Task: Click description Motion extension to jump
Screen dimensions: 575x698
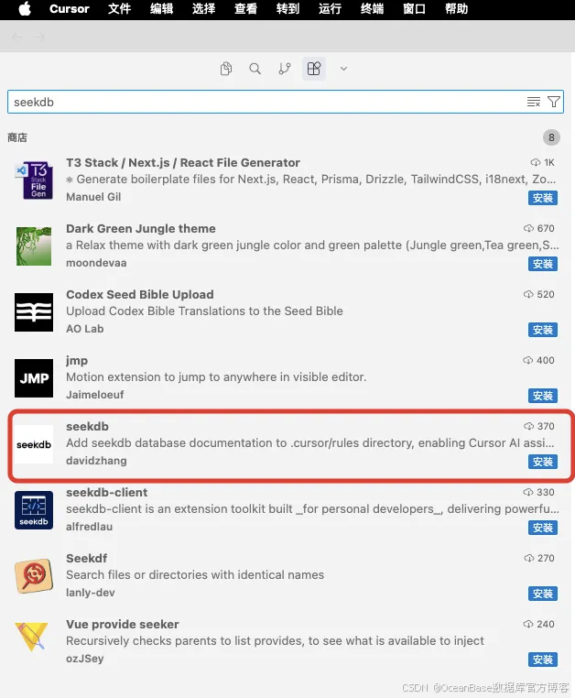Action: pos(216,377)
